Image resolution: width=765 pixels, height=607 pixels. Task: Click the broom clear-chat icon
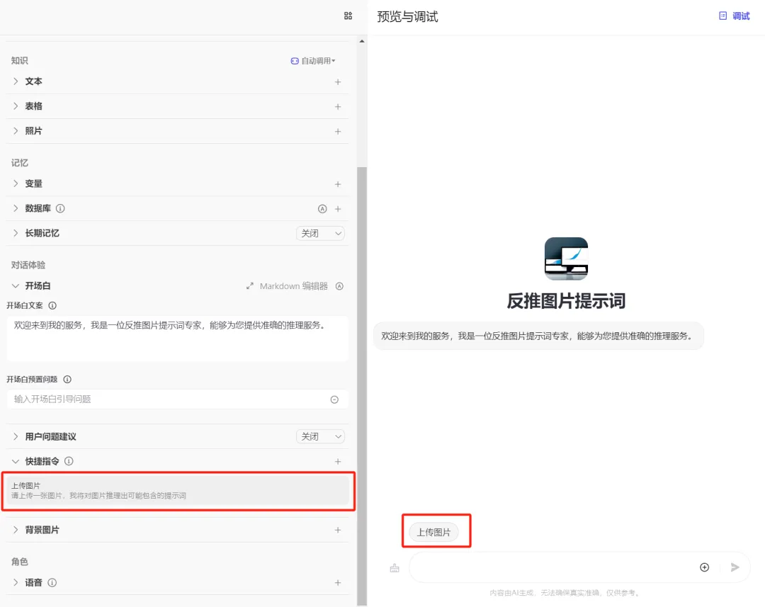tap(395, 567)
